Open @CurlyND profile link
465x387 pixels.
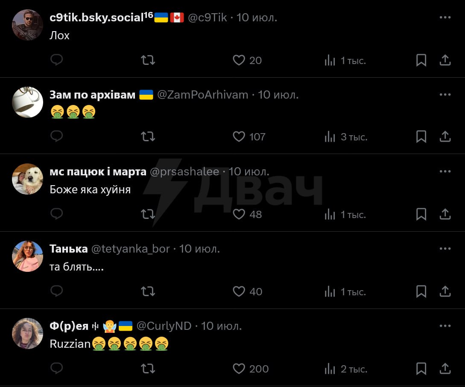[164, 326]
